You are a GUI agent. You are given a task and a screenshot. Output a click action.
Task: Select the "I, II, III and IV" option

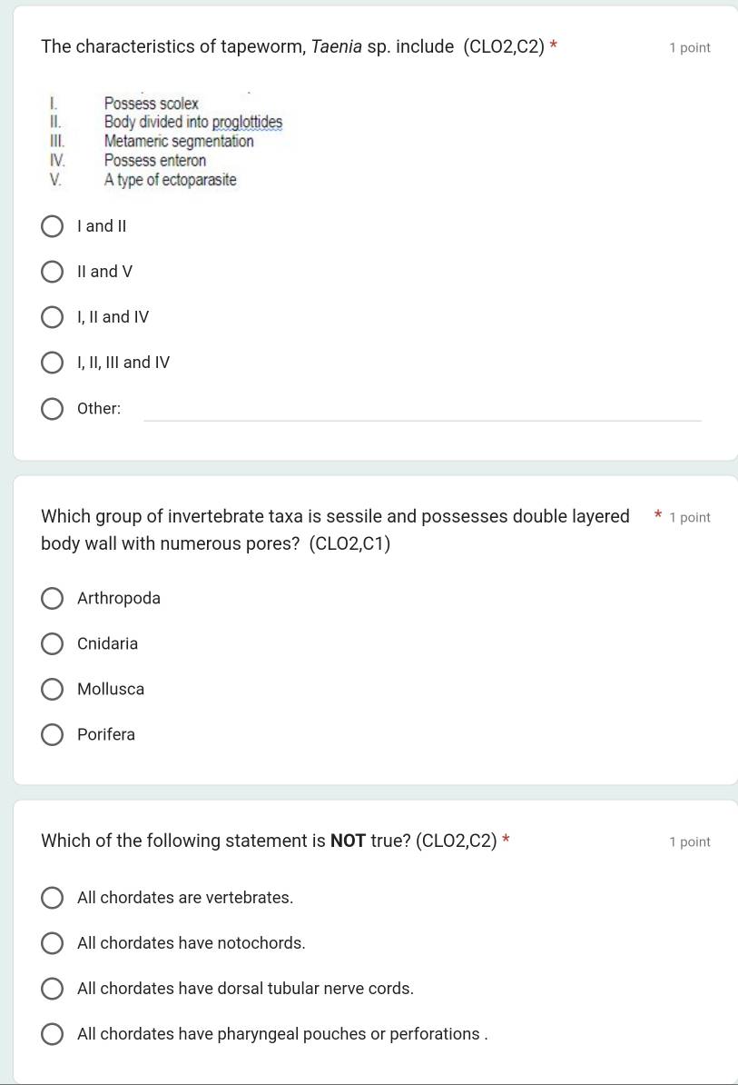point(53,363)
